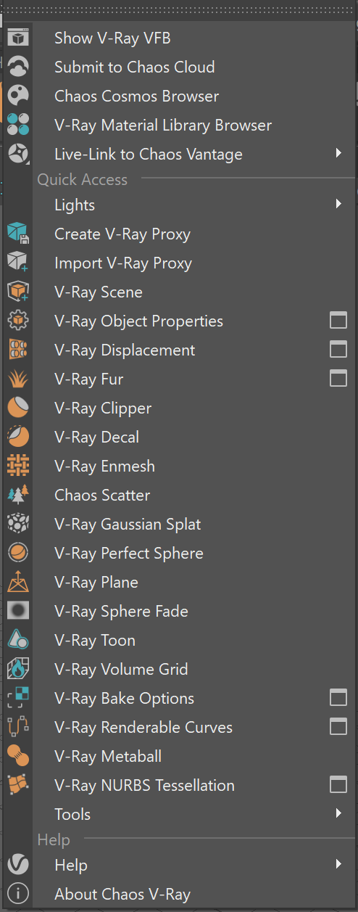Open the V-Ray Object Properties option box
Screen dimensions: 358x912
[338, 321]
